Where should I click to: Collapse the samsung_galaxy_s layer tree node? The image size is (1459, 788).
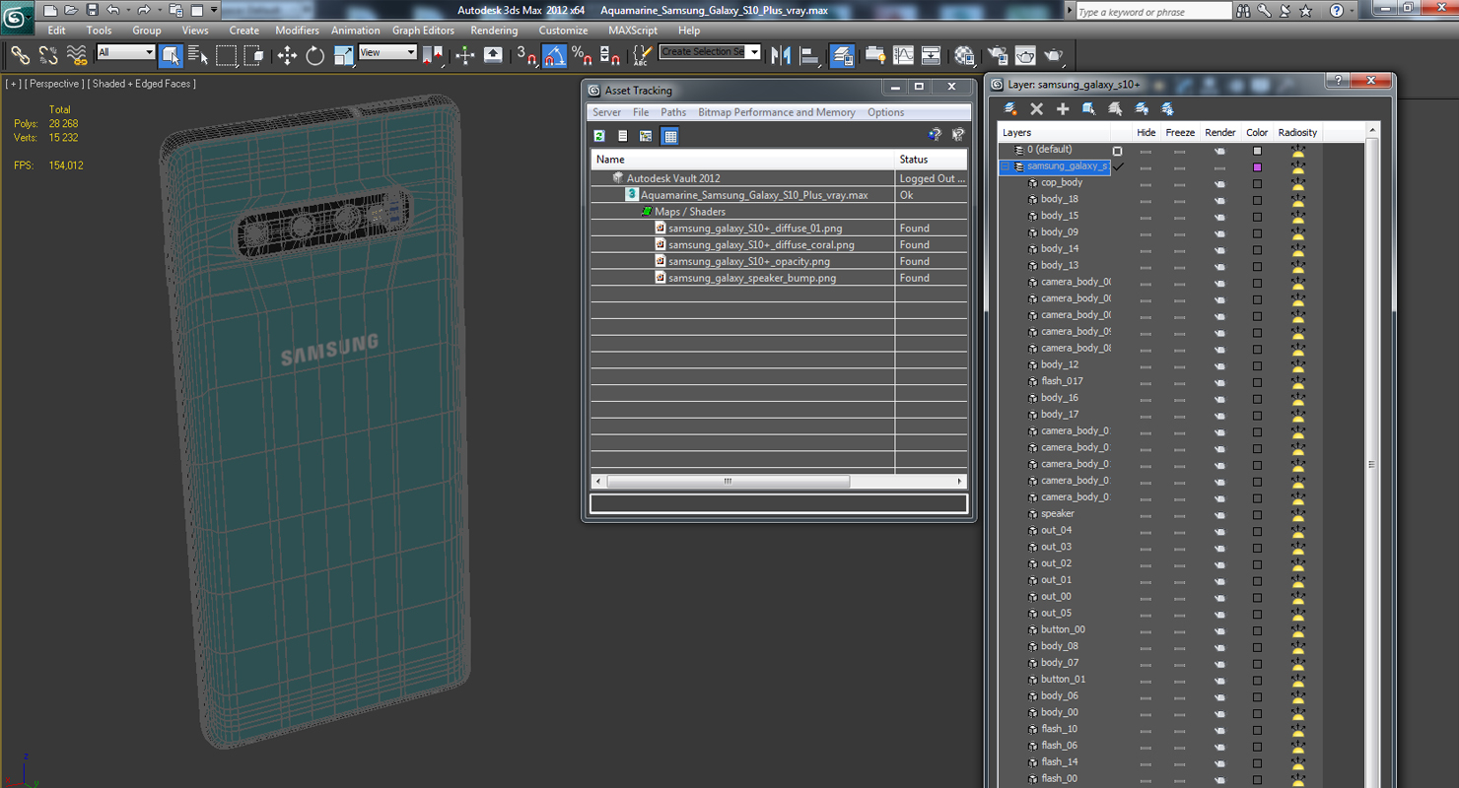(x=1007, y=166)
